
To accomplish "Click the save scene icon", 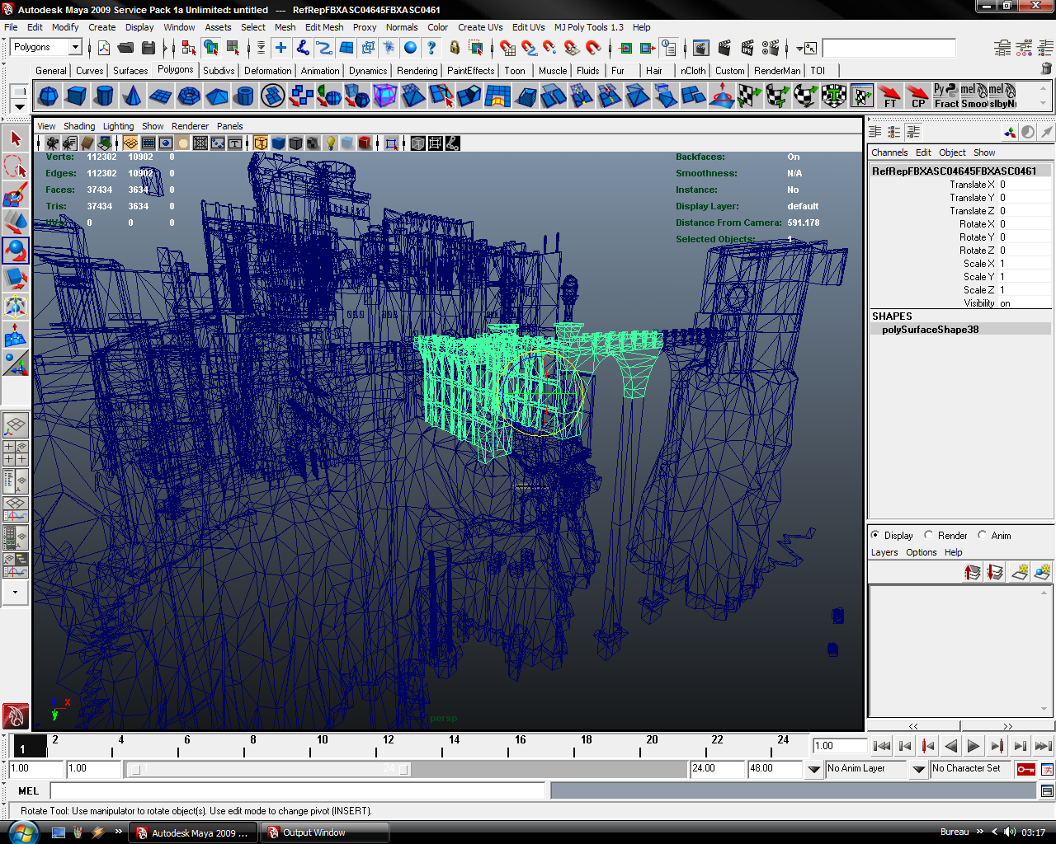I will coord(148,48).
